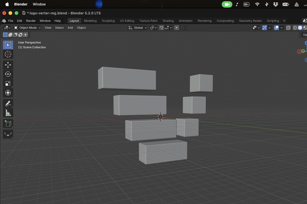Open the File menu
Viewport: 307px width, 204px height.
pos(11,21)
